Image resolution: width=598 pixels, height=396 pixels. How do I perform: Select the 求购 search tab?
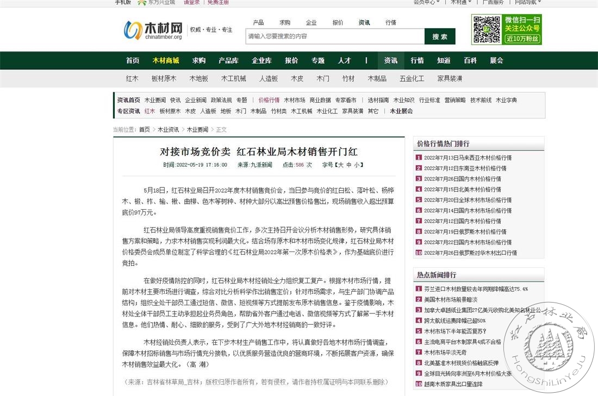tap(284, 22)
